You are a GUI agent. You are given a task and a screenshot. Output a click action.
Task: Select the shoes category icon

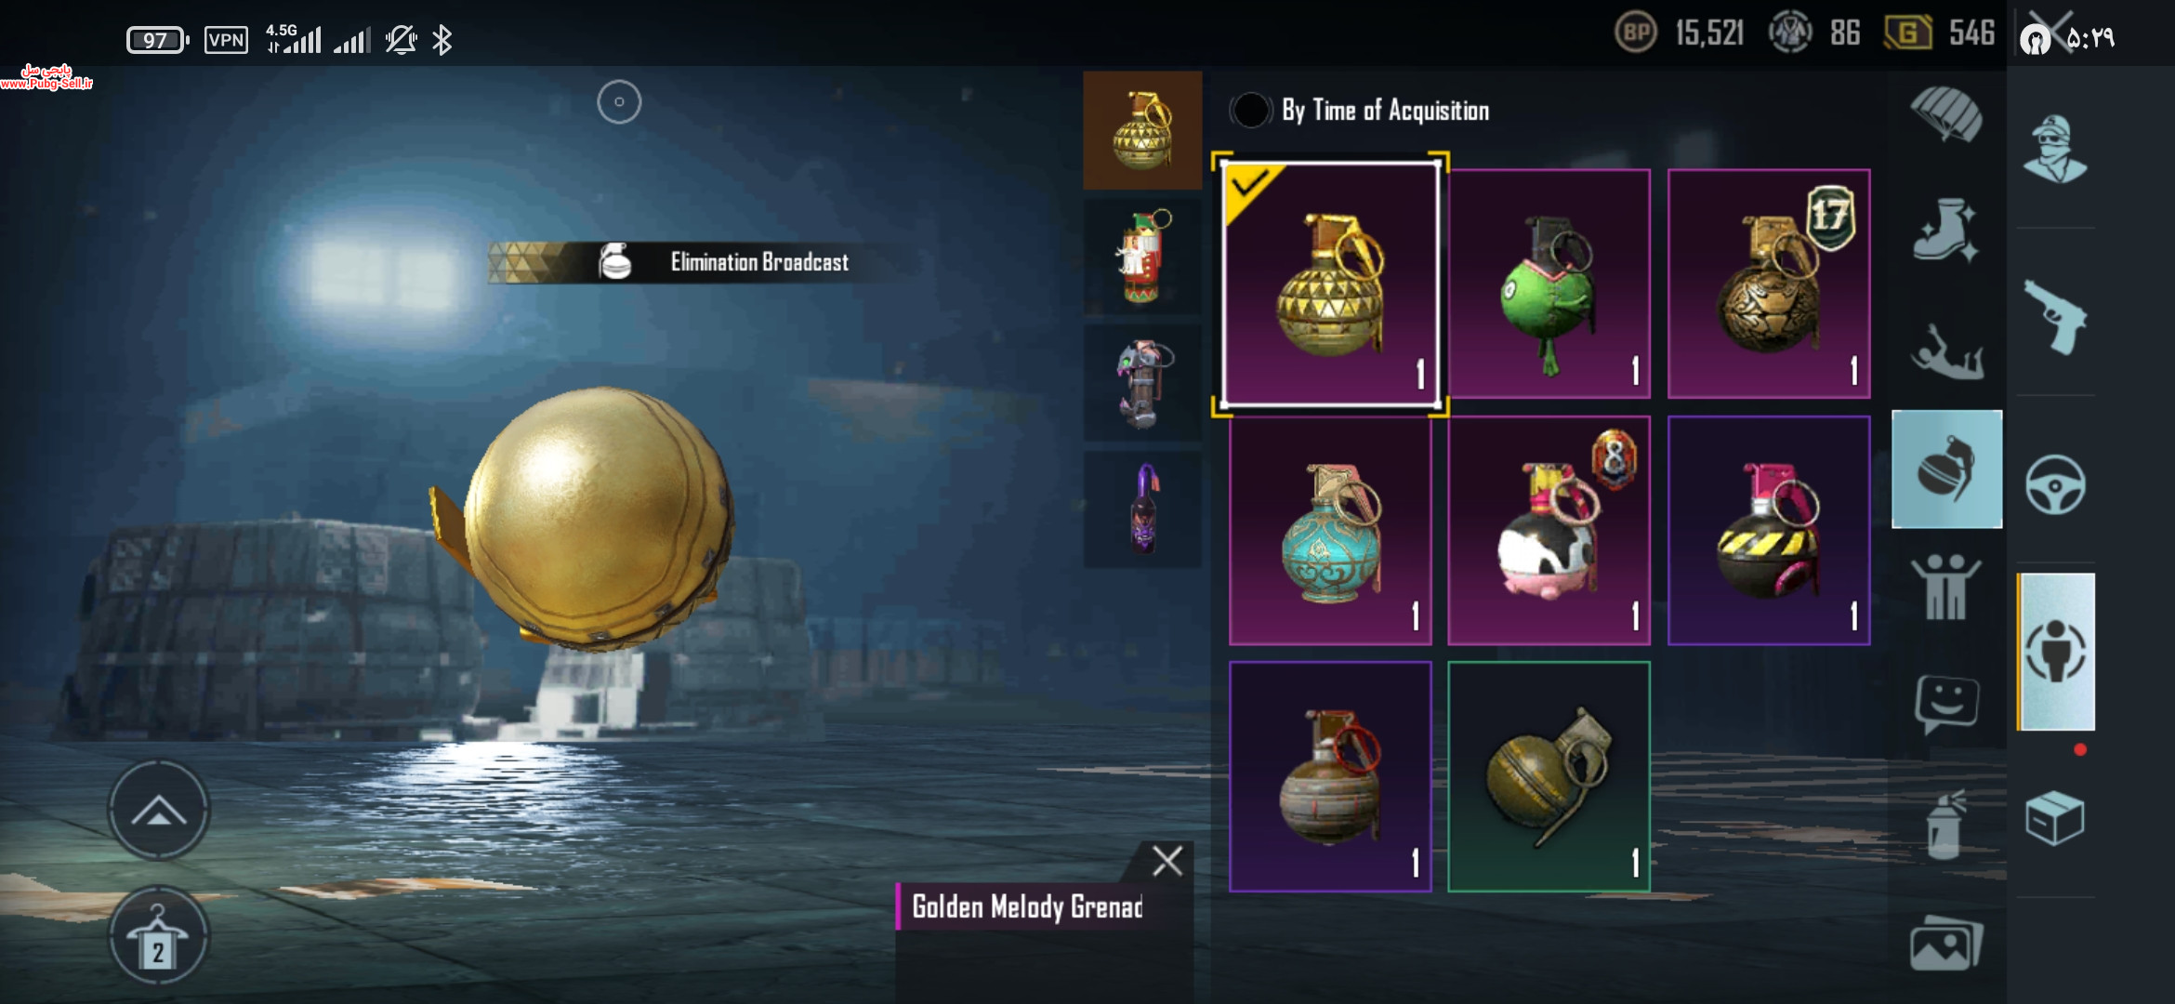click(1944, 230)
